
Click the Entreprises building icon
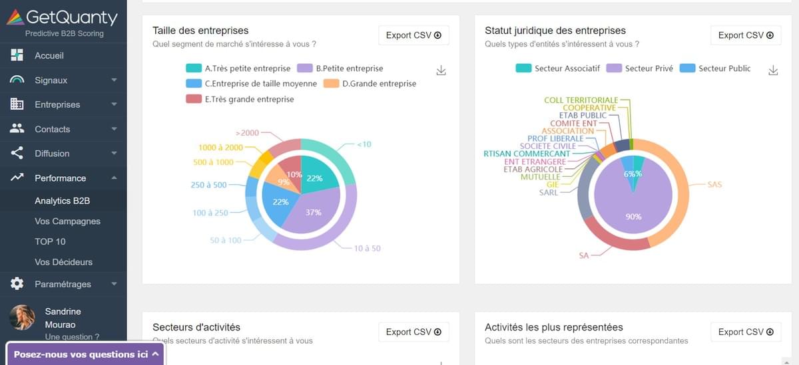point(17,104)
